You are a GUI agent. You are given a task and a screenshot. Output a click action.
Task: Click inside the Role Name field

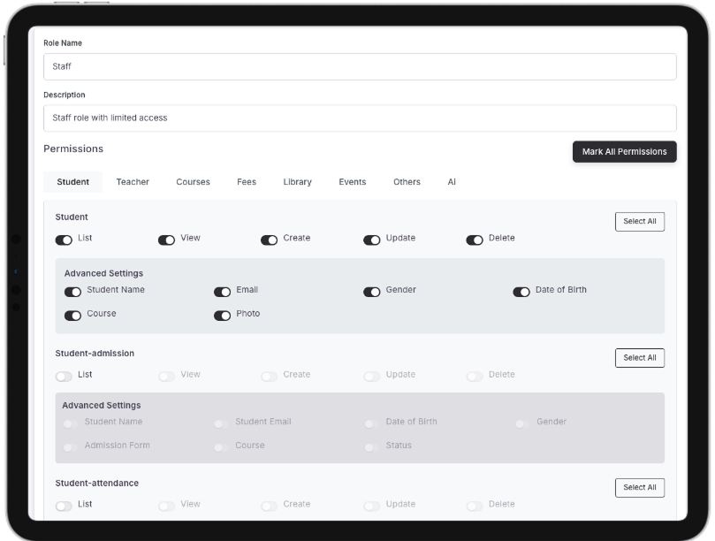(x=357, y=65)
